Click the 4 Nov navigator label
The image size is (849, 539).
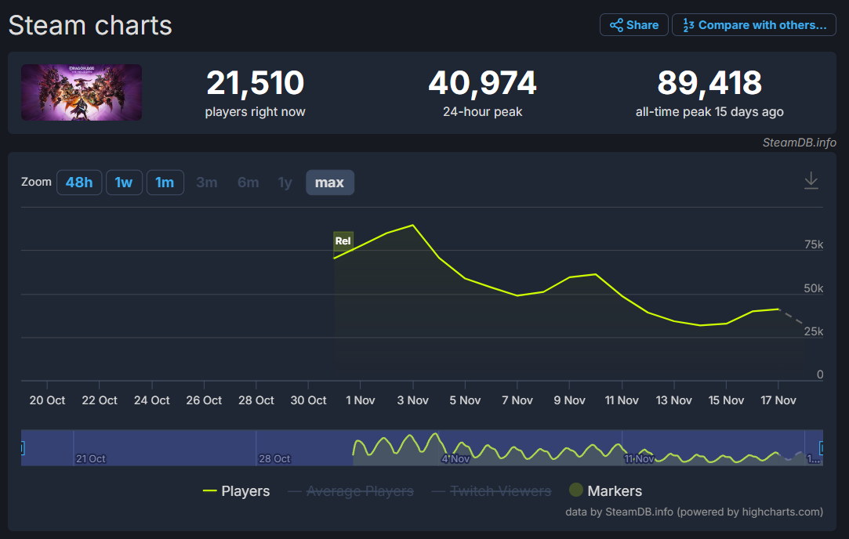pos(455,459)
